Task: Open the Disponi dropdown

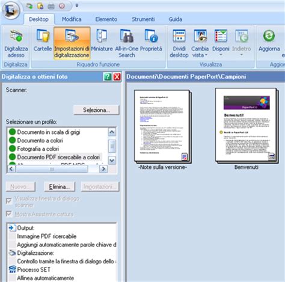Action: [221, 43]
